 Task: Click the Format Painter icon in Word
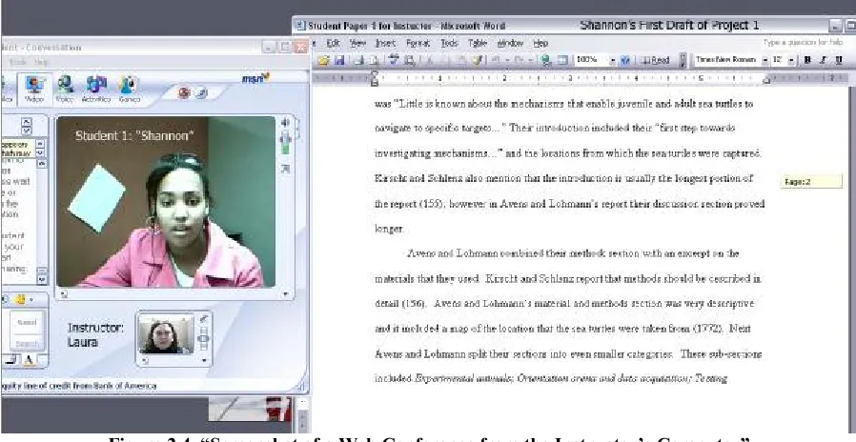coord(478,61)
